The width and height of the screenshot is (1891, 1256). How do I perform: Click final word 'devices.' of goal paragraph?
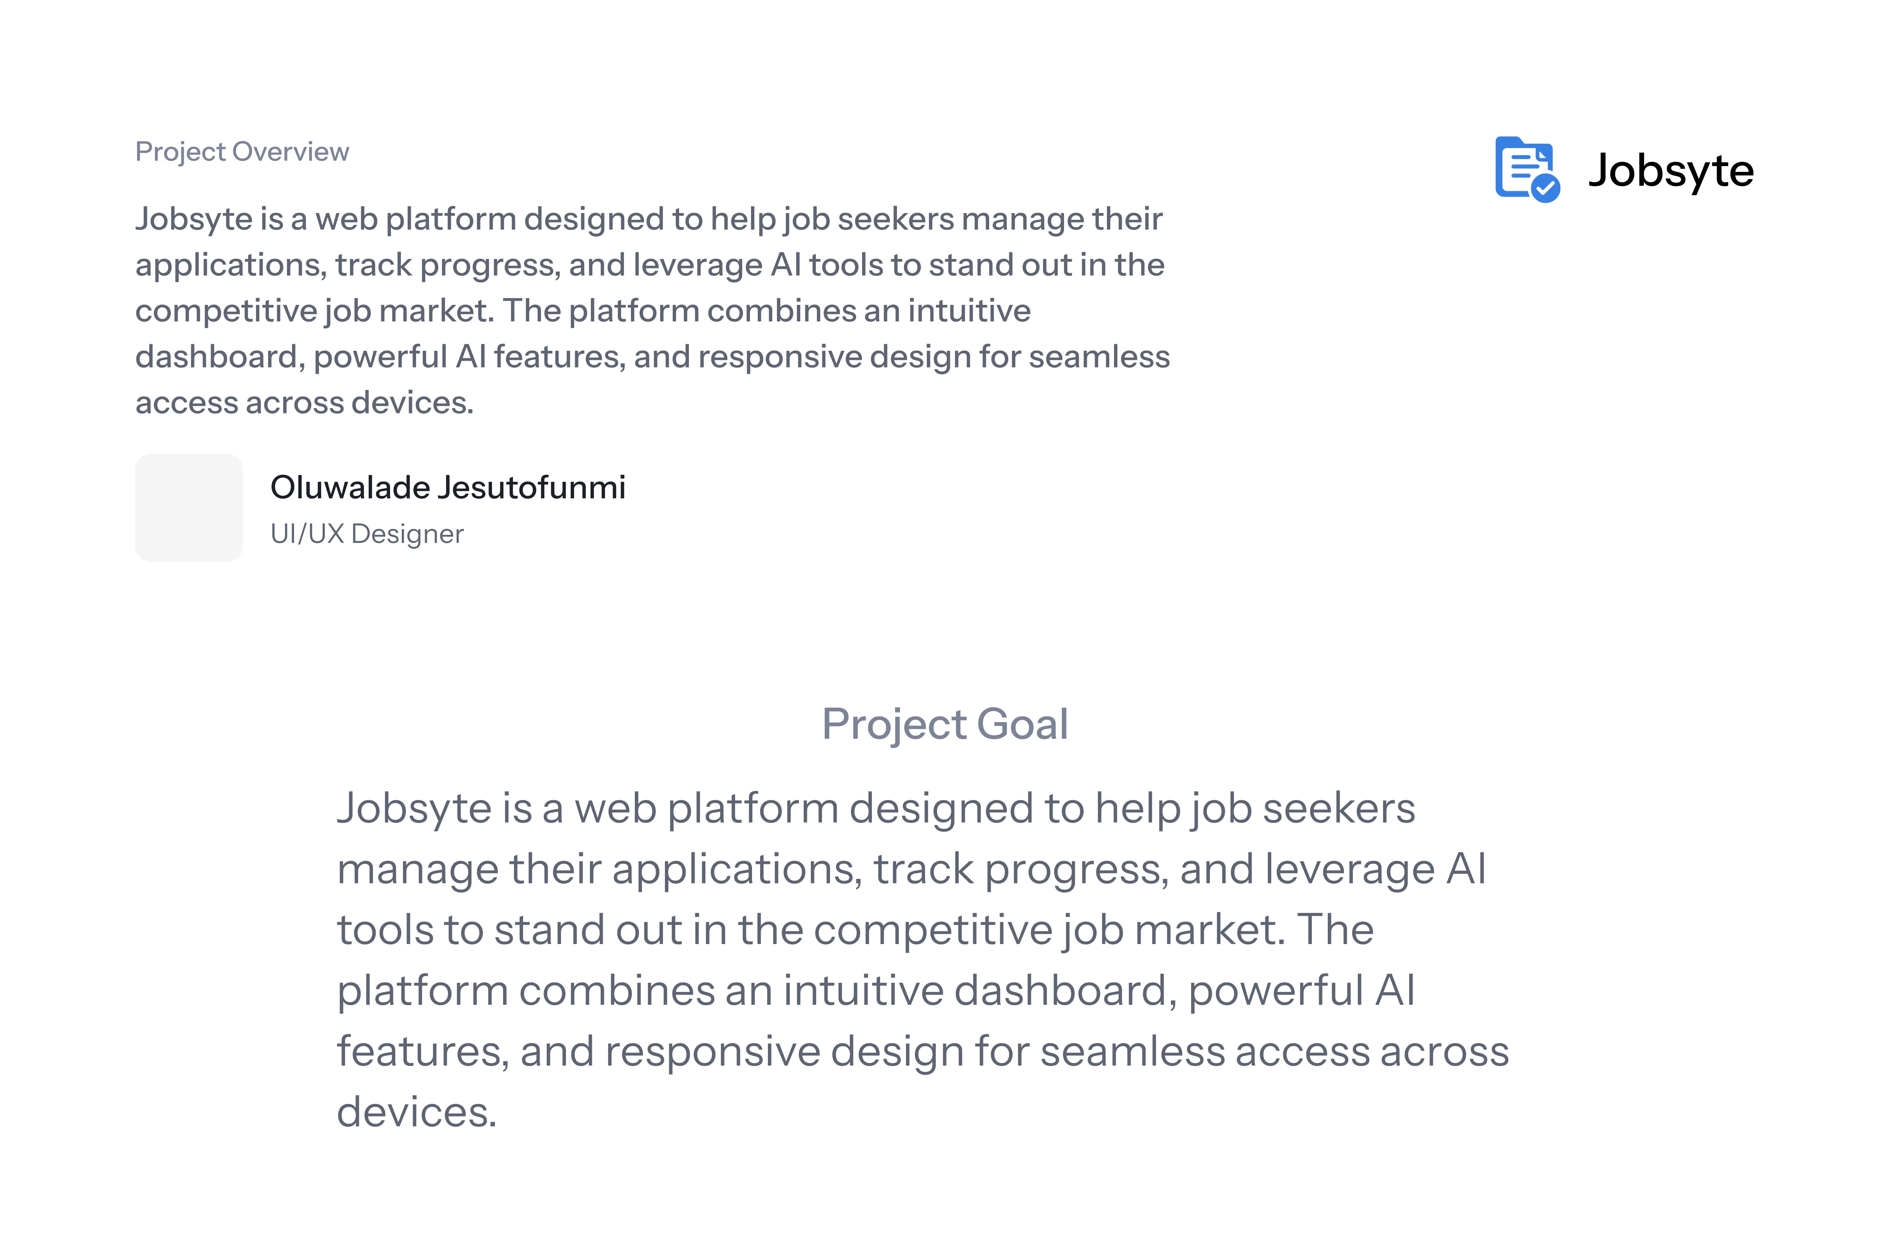click(416, 1113)
